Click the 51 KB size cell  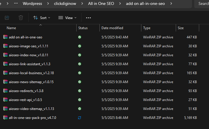coord(193,109)
